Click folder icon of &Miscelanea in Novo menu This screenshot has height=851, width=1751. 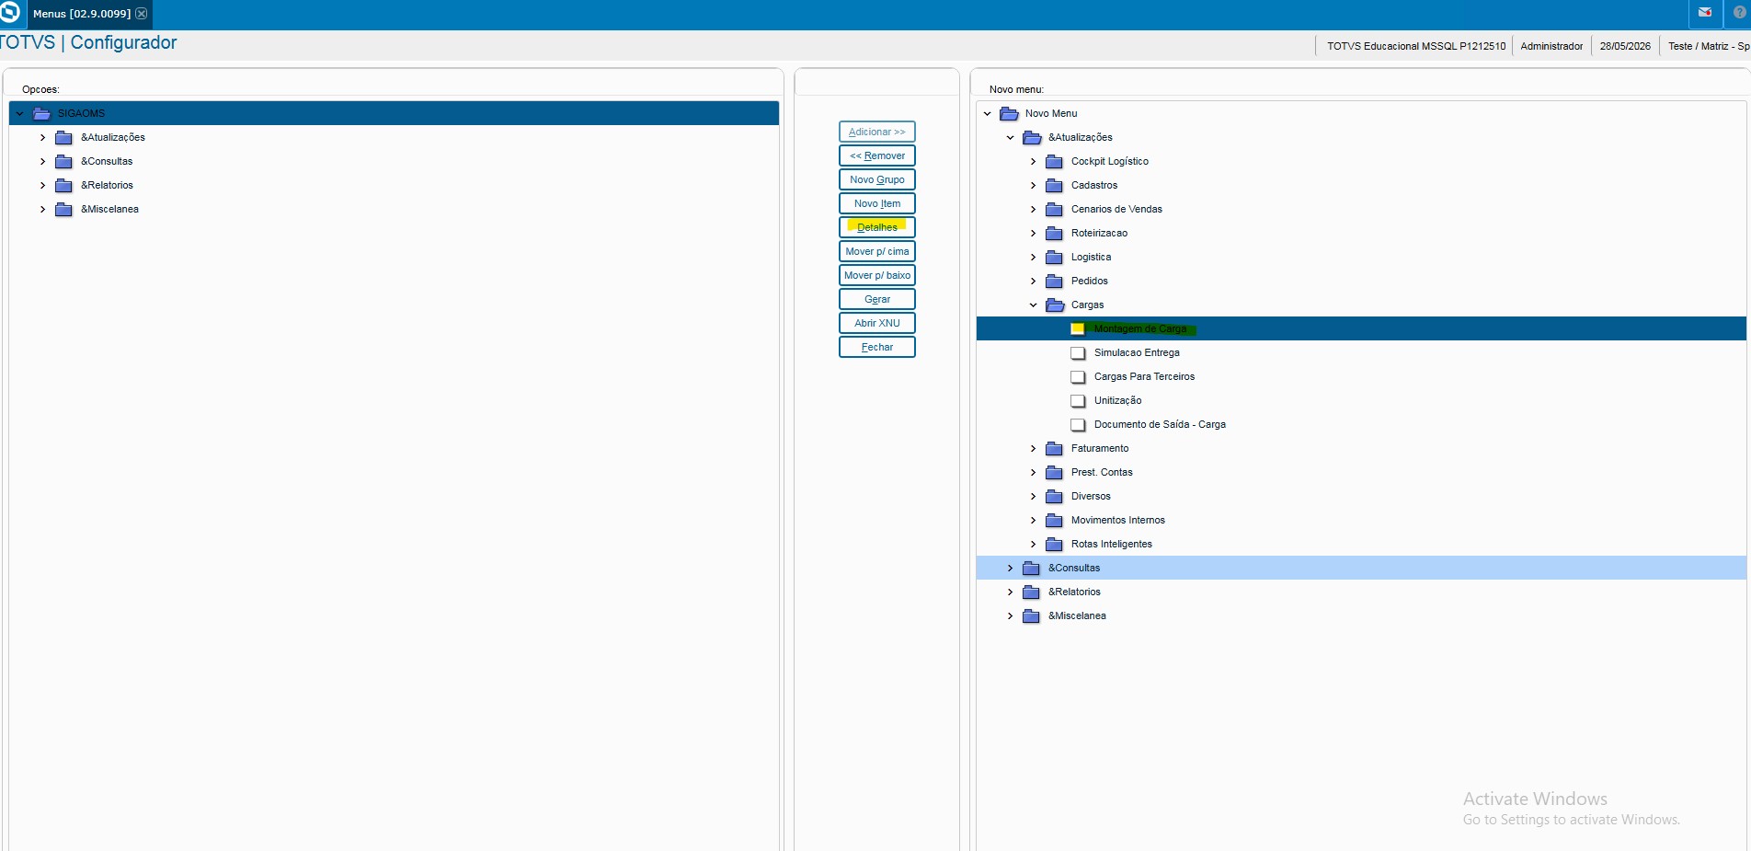point(1031,615)
